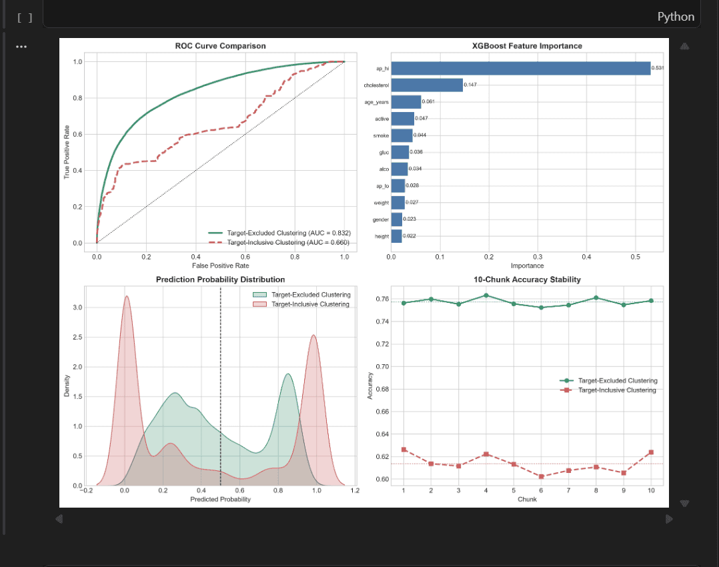Click the 0.028 importance value
This screenshot has width=719, height=567.
412,185
